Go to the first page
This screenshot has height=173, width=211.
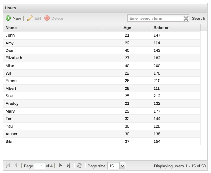tap(8, 166)
